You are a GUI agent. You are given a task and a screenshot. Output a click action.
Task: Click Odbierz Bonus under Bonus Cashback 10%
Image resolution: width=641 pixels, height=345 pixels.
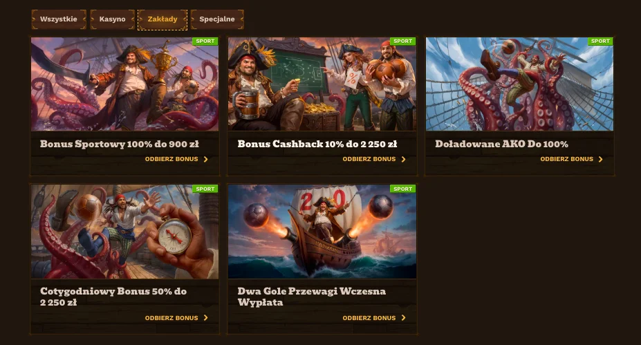374,159
